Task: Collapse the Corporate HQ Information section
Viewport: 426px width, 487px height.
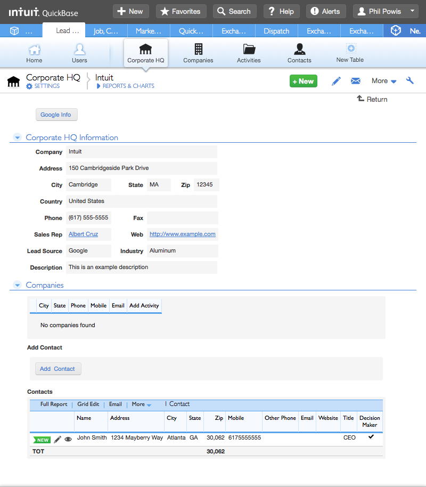Action: (x=18, y=137)
